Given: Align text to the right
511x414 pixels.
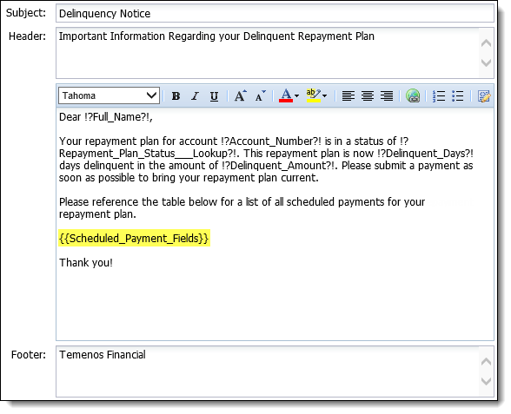Looking at the screenshot, I should (x=387, y=96).
